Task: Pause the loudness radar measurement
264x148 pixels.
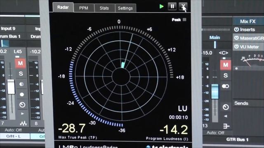Action: (x=172, y=7)
